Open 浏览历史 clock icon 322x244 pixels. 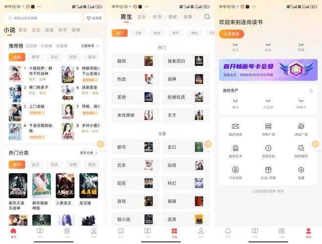click(268, 148)
